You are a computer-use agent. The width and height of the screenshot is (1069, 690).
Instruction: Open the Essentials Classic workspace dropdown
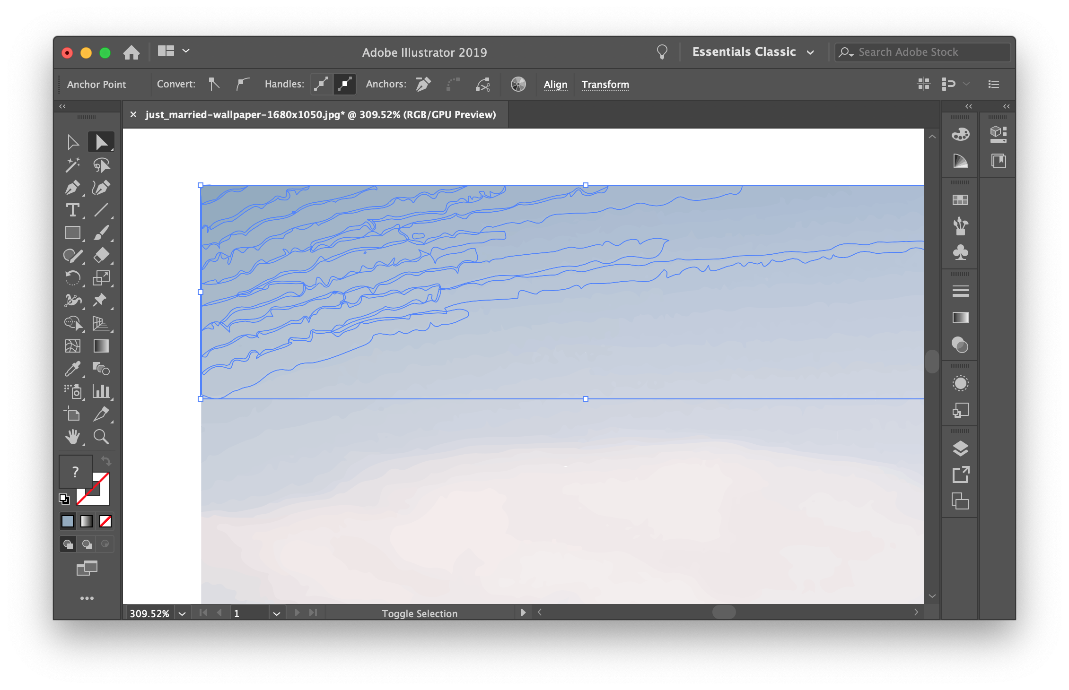tap(753, 52)
